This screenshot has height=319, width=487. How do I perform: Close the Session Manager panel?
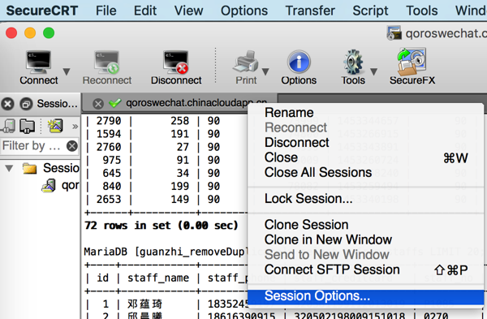click(x=7, y=104)
